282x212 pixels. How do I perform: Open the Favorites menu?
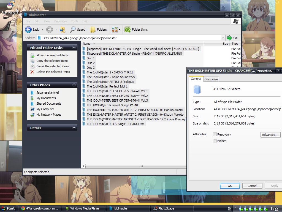pos(60,21)
